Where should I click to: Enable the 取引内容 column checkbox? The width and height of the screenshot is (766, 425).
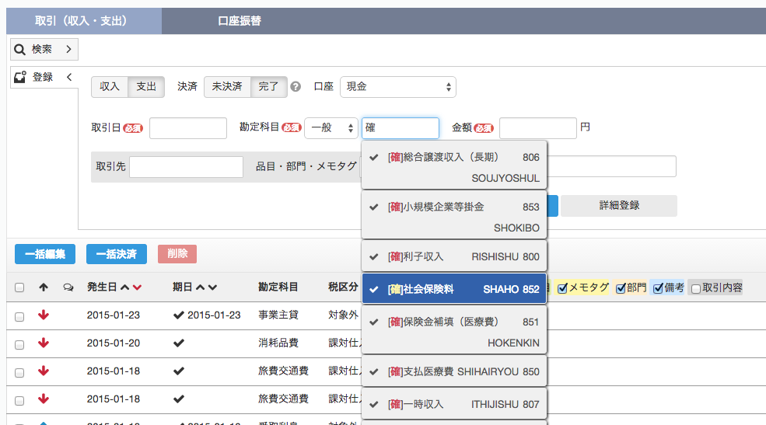[x=695, y=287]
